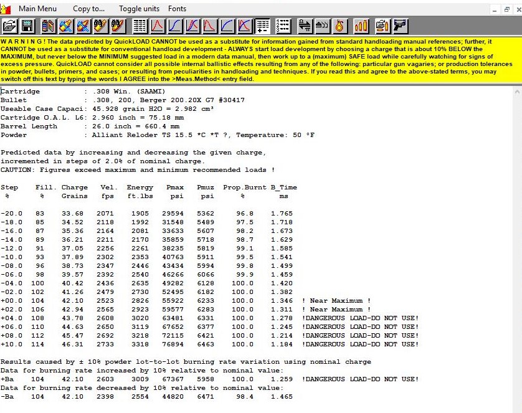Click Toggle units in menu bar
This screenshot has height=413, width=522.
coord(139,9)
